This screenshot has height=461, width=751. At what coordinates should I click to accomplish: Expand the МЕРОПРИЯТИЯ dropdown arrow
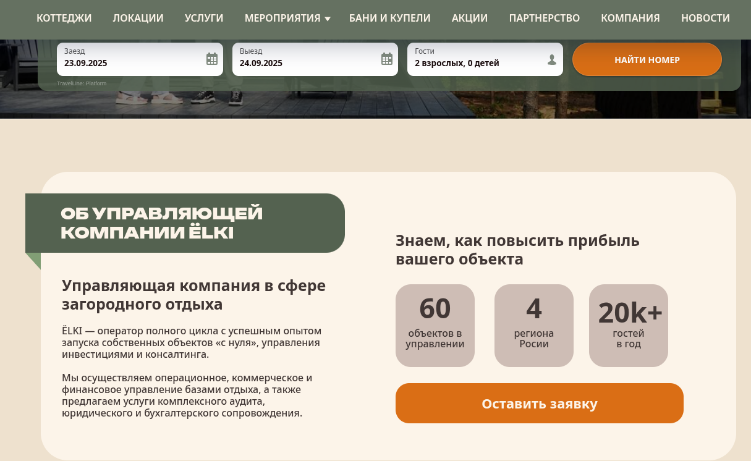[328, 18]
